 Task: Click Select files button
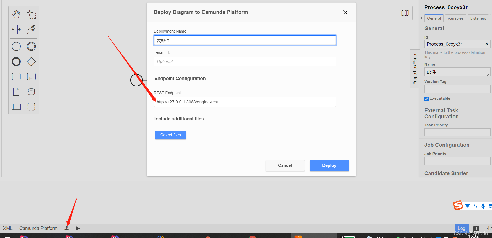pos(170,135)
